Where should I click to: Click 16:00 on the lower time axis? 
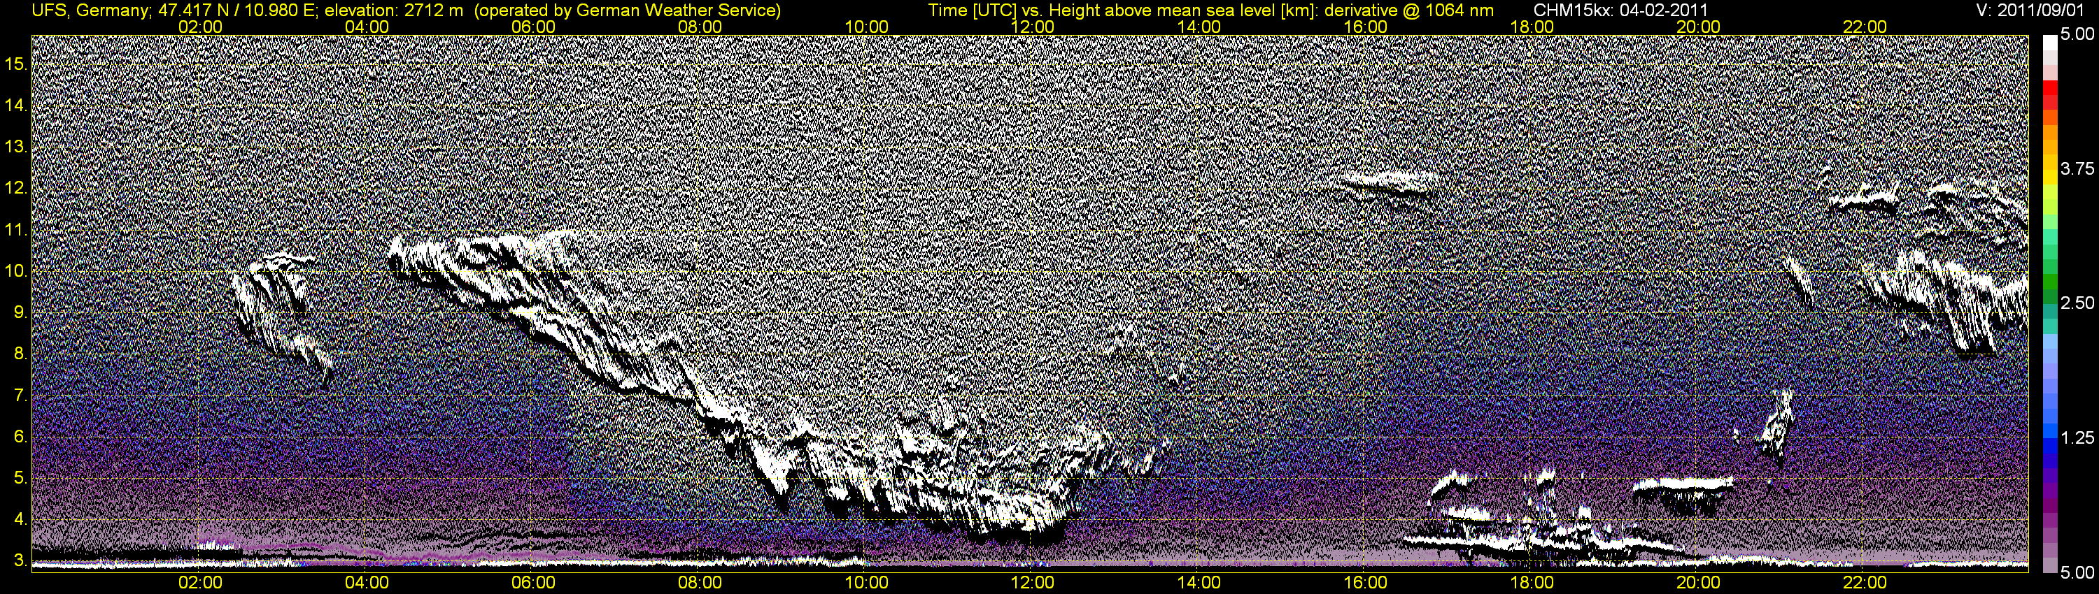[1366, 583]
